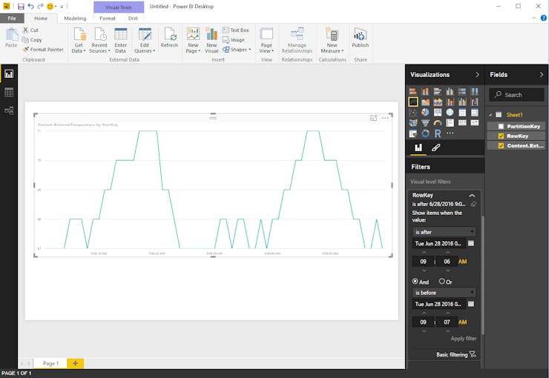Toggle AM/PM for the 09:06 time
This screenshot has width=549, height=378.
tap(462, 262)
